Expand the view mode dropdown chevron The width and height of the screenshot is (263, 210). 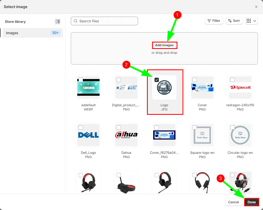tap(255, 21)
